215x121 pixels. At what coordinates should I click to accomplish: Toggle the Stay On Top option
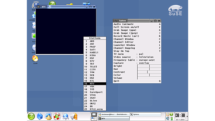tap(121, 51)
